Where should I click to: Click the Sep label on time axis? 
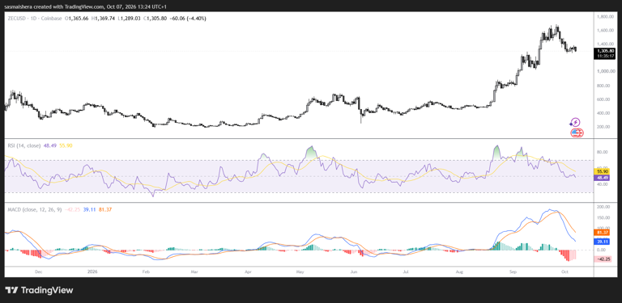[513, 272]
